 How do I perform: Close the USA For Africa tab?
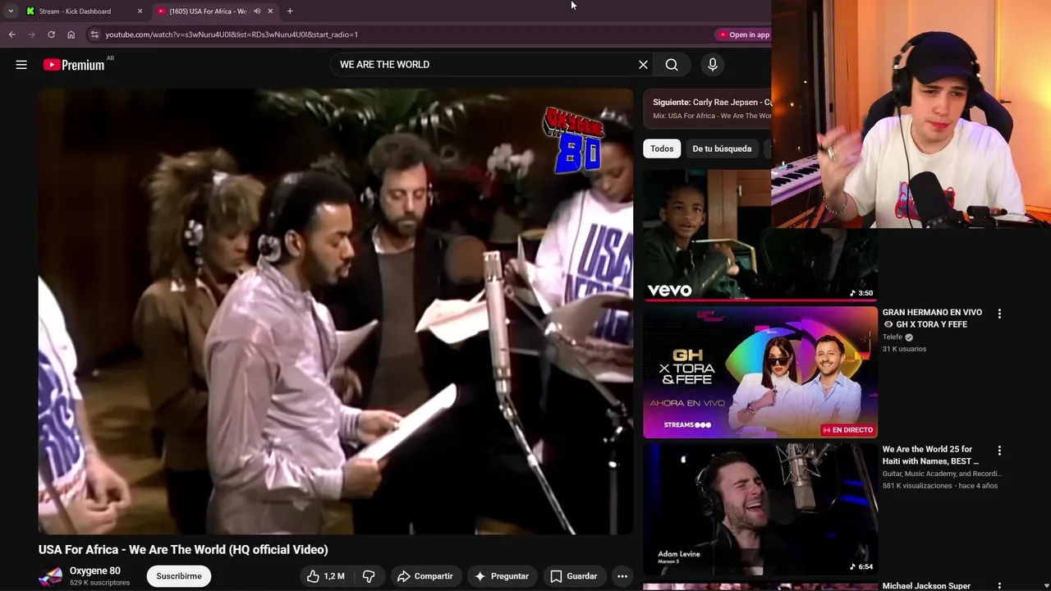pos(270,11)
